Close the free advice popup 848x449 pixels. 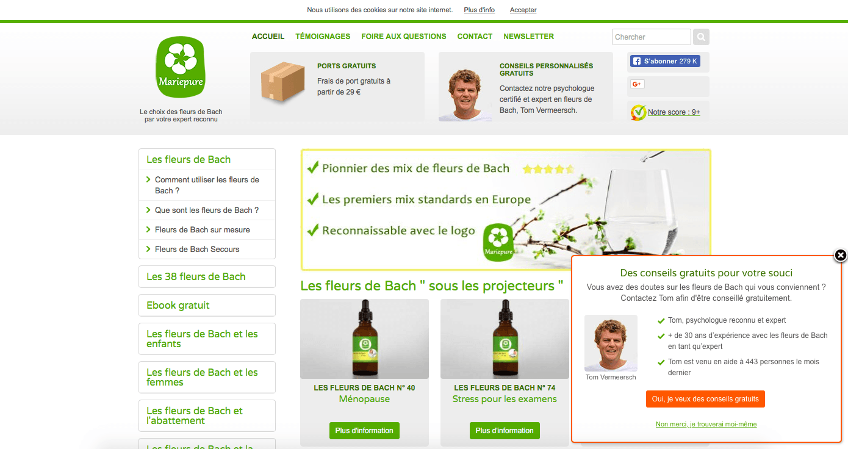click(840, 256)
